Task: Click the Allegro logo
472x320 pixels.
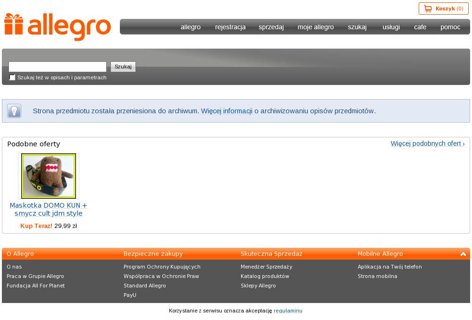Action: 58,27
